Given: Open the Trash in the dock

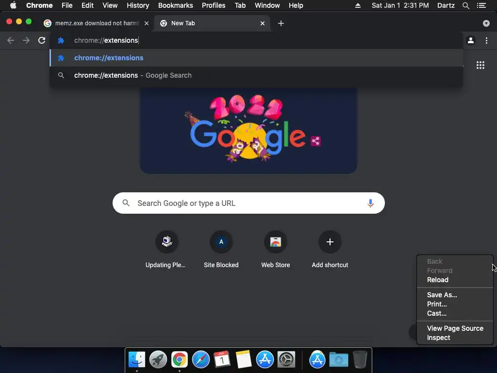Looking at the screenshot, I should coord(360,360).
